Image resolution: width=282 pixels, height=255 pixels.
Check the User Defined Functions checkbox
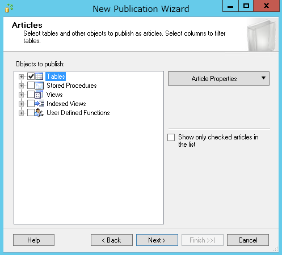pos(31,113)
